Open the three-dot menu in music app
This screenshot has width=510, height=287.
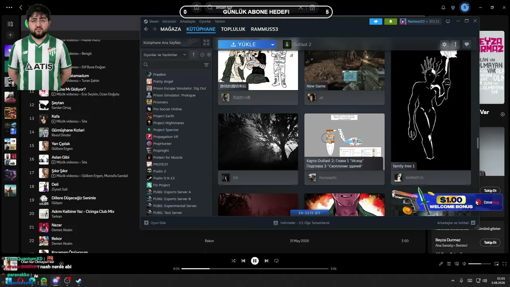tap(9, 7)
